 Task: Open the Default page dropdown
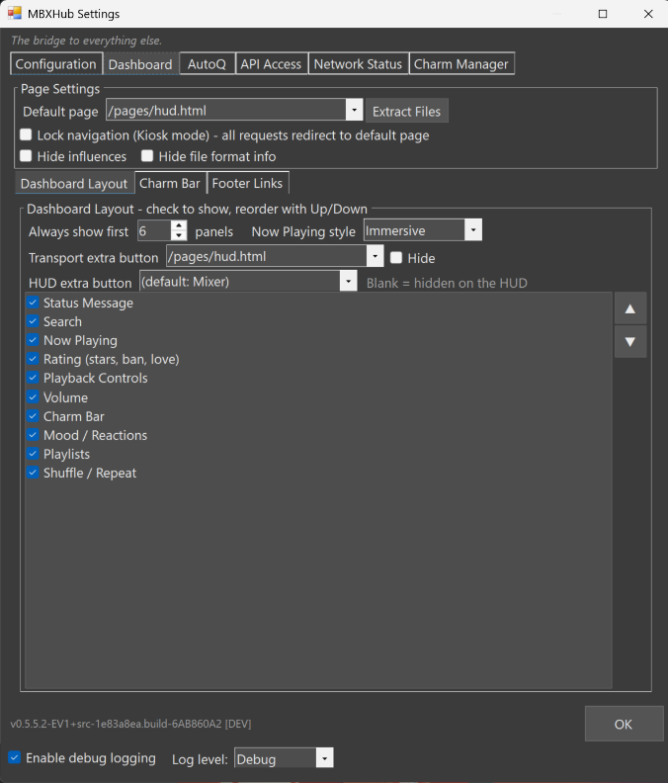pyautogui.click(x=354, y=110)
